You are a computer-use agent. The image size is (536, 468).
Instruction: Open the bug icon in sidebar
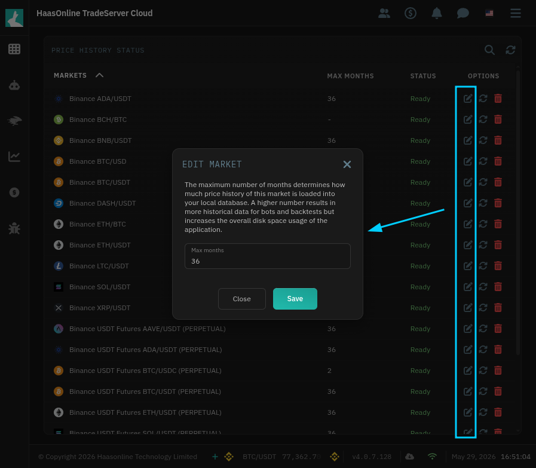coord(14,228)
